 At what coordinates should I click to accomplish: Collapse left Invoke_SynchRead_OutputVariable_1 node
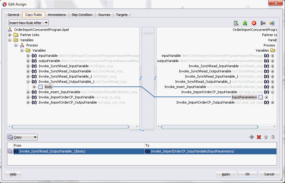pyautogui.click(x=28, y=82)
